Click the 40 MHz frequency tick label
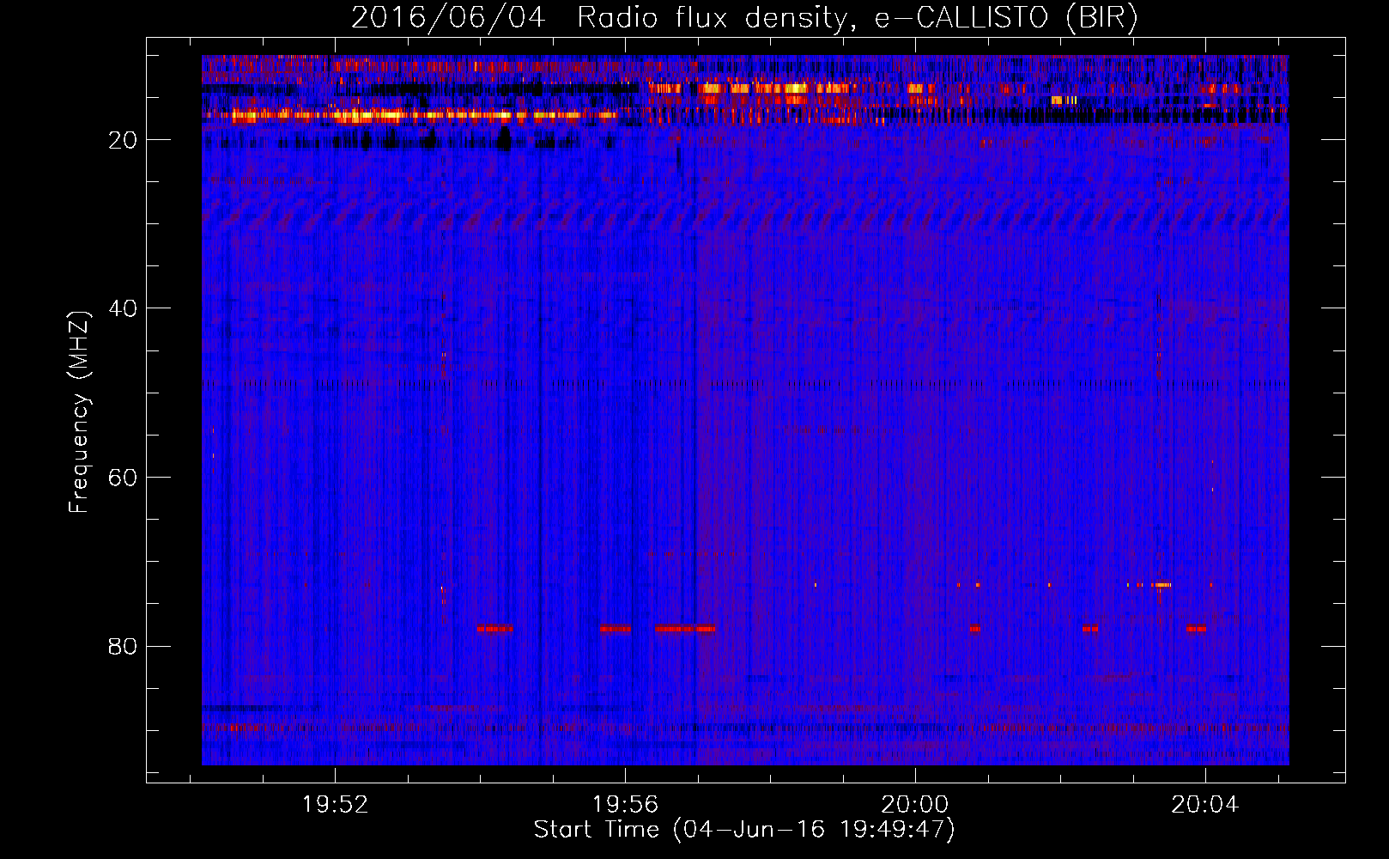The height and width of the screenshot is (859, 1389). (123, 308)
